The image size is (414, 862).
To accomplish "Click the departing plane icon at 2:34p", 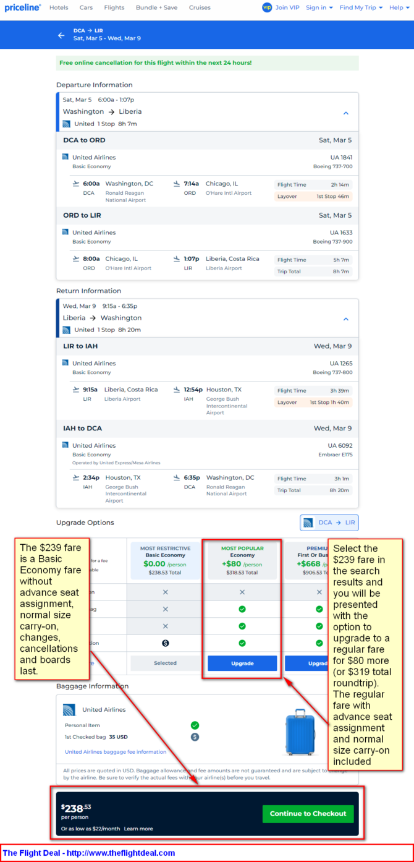I will pyautogui.click(x=76, y=477).
